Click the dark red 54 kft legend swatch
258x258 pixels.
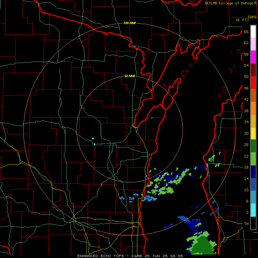253,70
